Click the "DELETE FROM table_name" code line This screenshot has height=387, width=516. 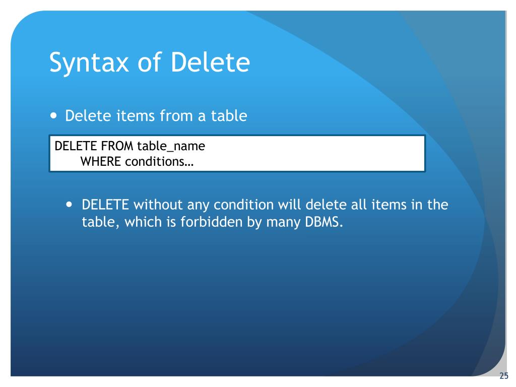[130, 146]
